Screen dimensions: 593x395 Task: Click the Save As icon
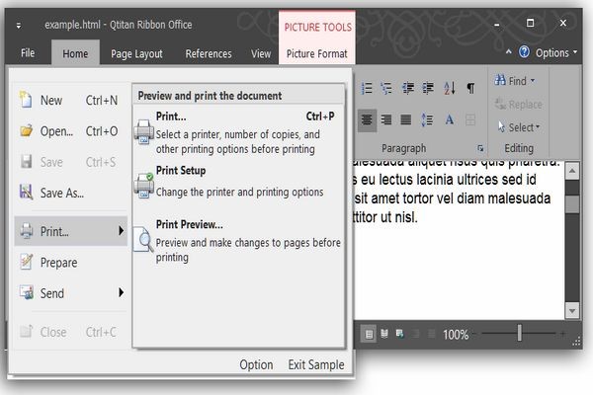26,193
